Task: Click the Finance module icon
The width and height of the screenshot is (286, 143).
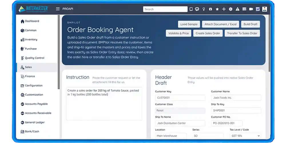Action: tap(22, 76)
